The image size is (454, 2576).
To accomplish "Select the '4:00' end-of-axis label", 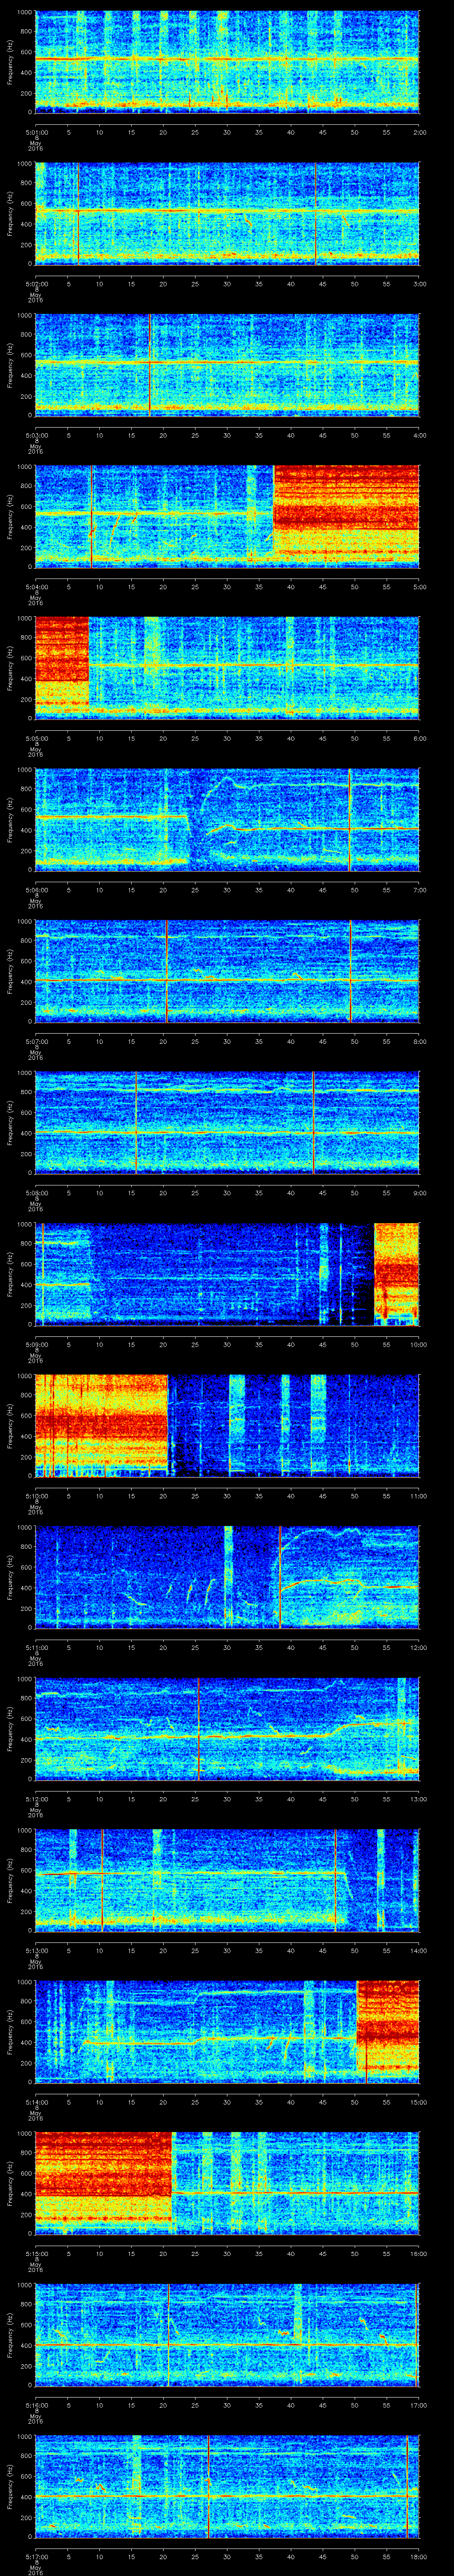I will 419,435.
